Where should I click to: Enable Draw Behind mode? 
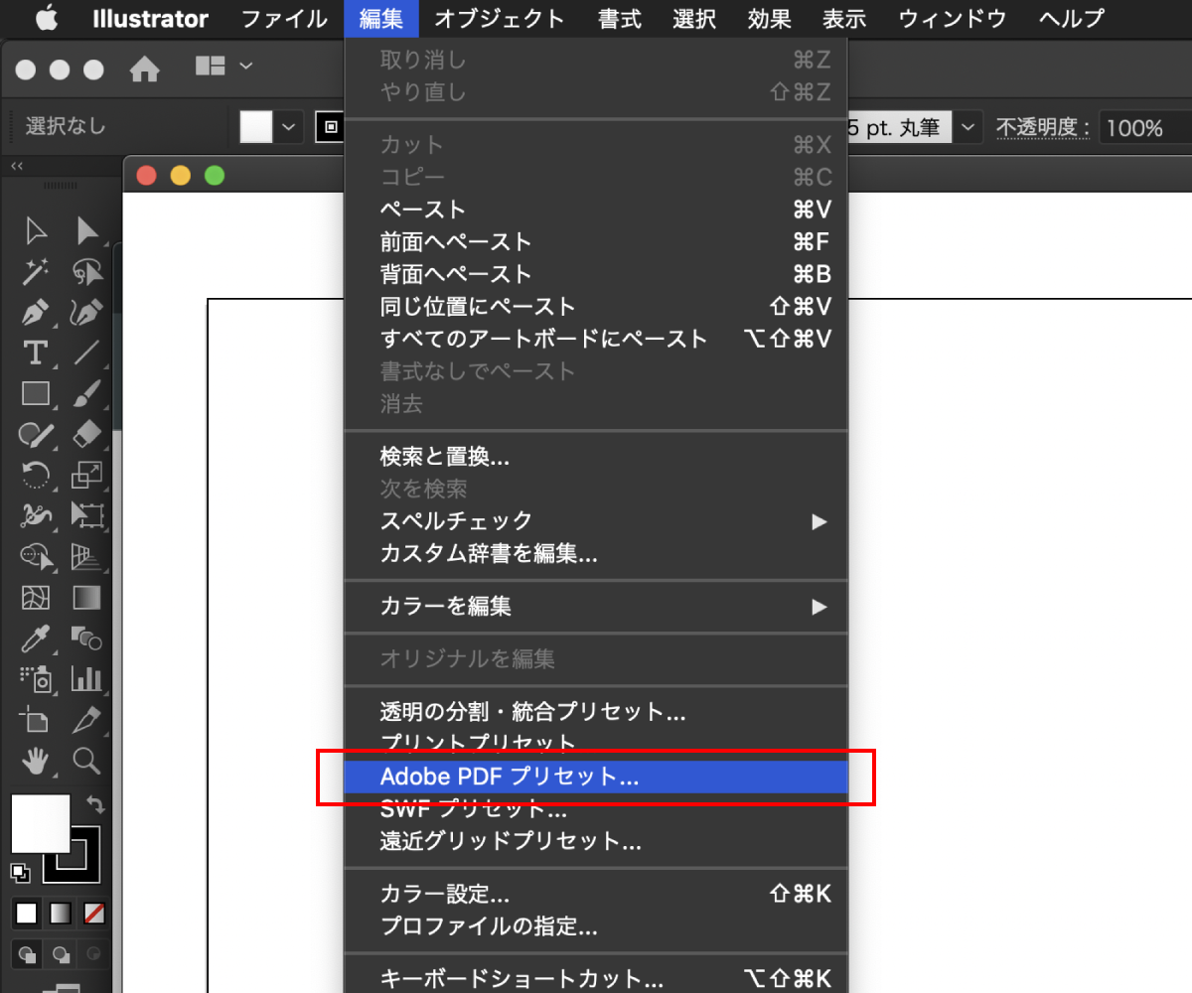click(61, 954)
